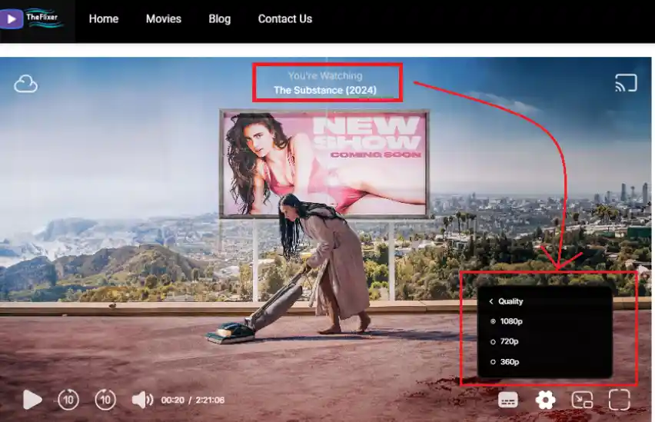Rewind the video 10 seconds
The width and height of the screenshot is (655, 422).
pos(68,400)
